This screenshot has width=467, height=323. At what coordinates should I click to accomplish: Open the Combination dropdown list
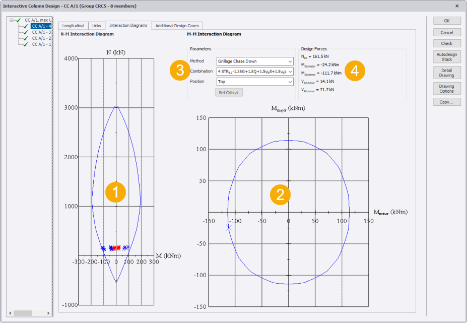[255, 72]
